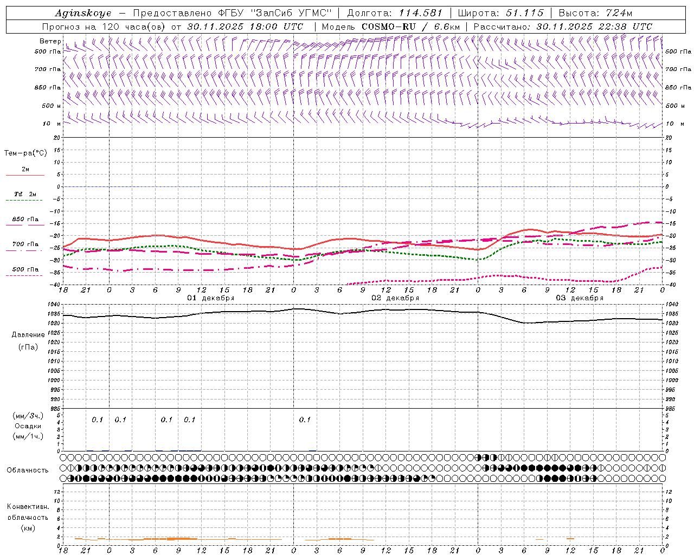
Task: Click the Рассчитано: 30.11.2025 22:38 UTC text
Action: click(x=563, y=27)
